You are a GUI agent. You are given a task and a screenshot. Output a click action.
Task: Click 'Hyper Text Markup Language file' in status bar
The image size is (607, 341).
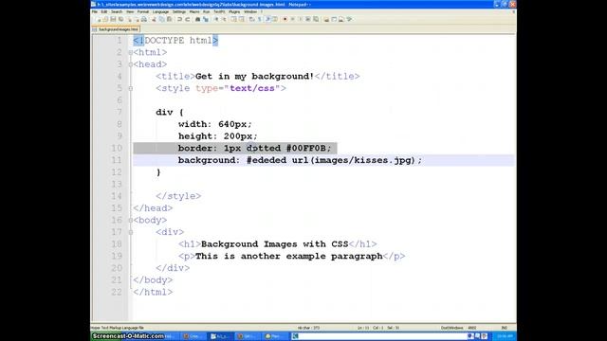pyautogui.click(x=117, y=328)
